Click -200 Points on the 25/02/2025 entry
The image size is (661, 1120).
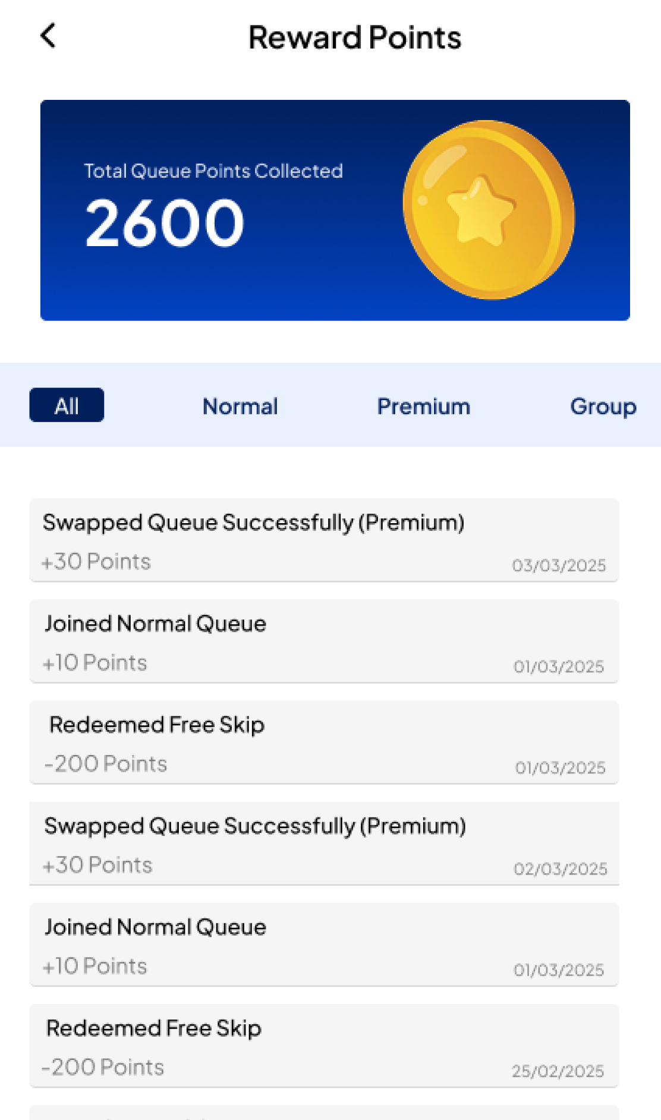(103, 1067)
